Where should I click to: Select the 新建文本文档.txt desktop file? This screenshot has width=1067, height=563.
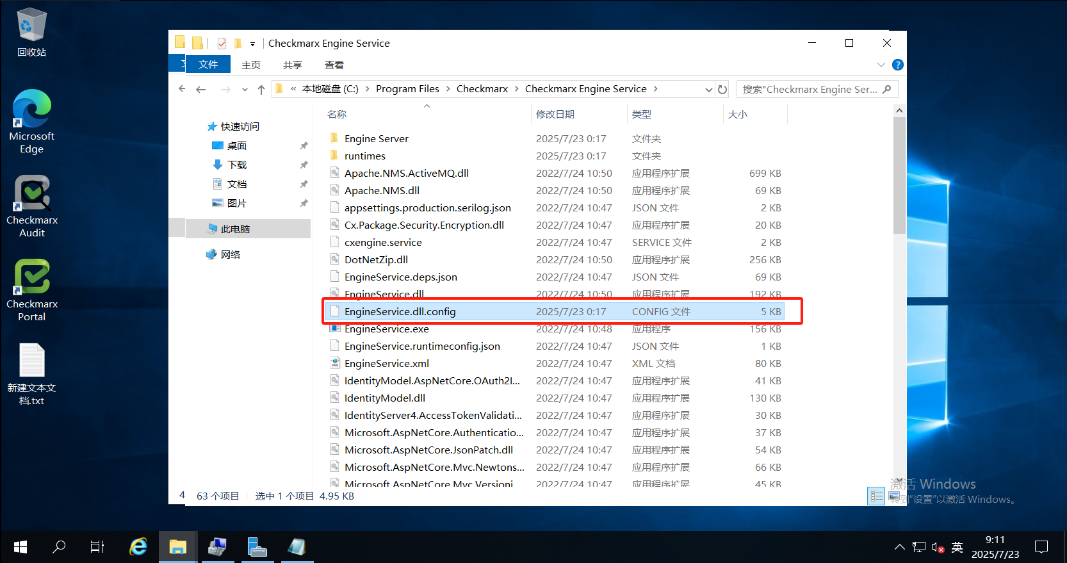coord(31,374)
